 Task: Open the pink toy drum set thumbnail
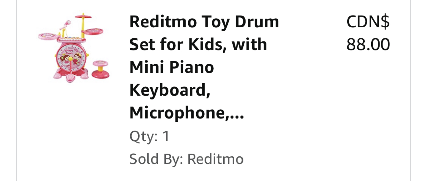pos(74,48)
